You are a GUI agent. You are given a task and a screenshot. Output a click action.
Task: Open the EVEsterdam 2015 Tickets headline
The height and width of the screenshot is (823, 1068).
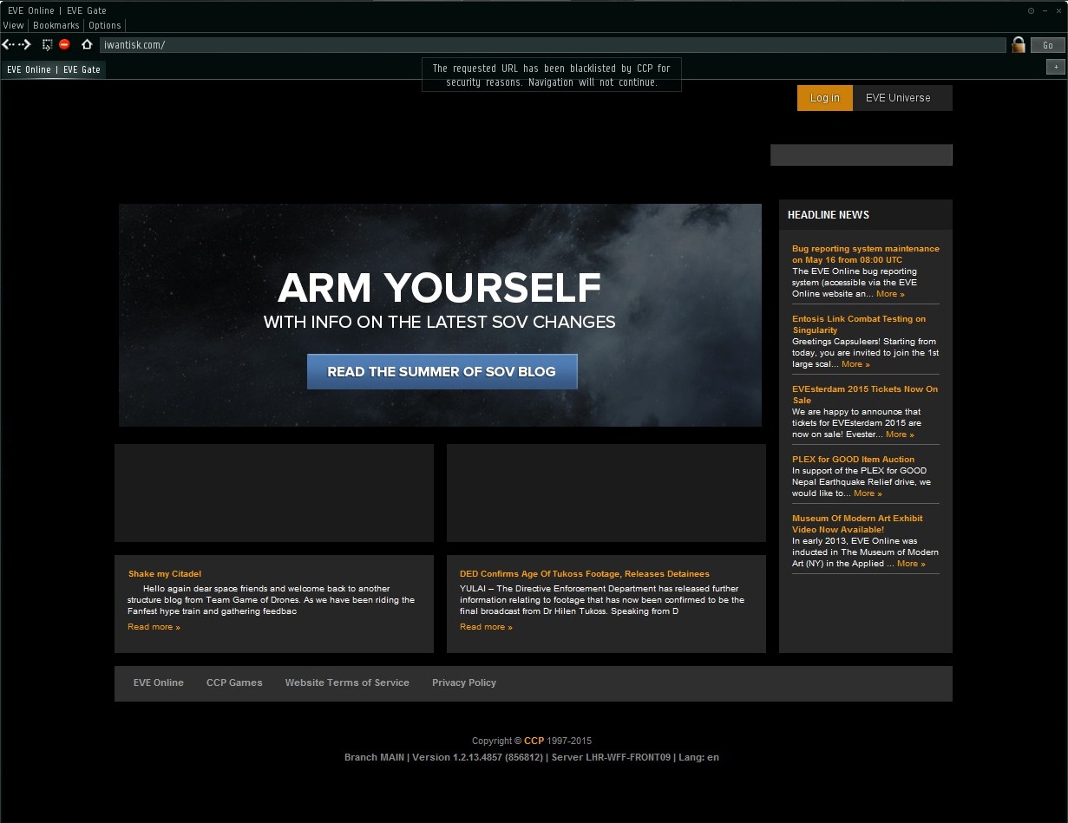tap(865, 395)
